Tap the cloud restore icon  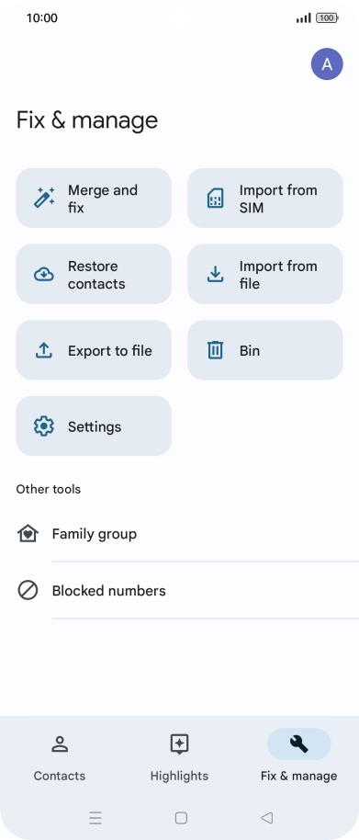(44, 274)
